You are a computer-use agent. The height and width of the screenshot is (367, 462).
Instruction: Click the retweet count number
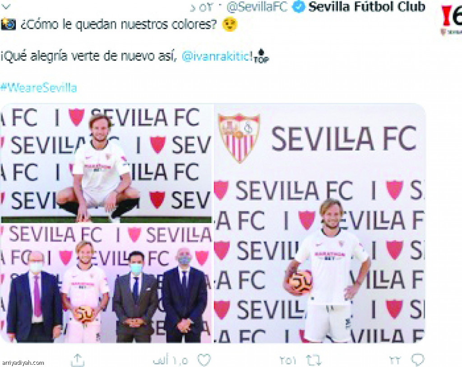pos(287,360)
